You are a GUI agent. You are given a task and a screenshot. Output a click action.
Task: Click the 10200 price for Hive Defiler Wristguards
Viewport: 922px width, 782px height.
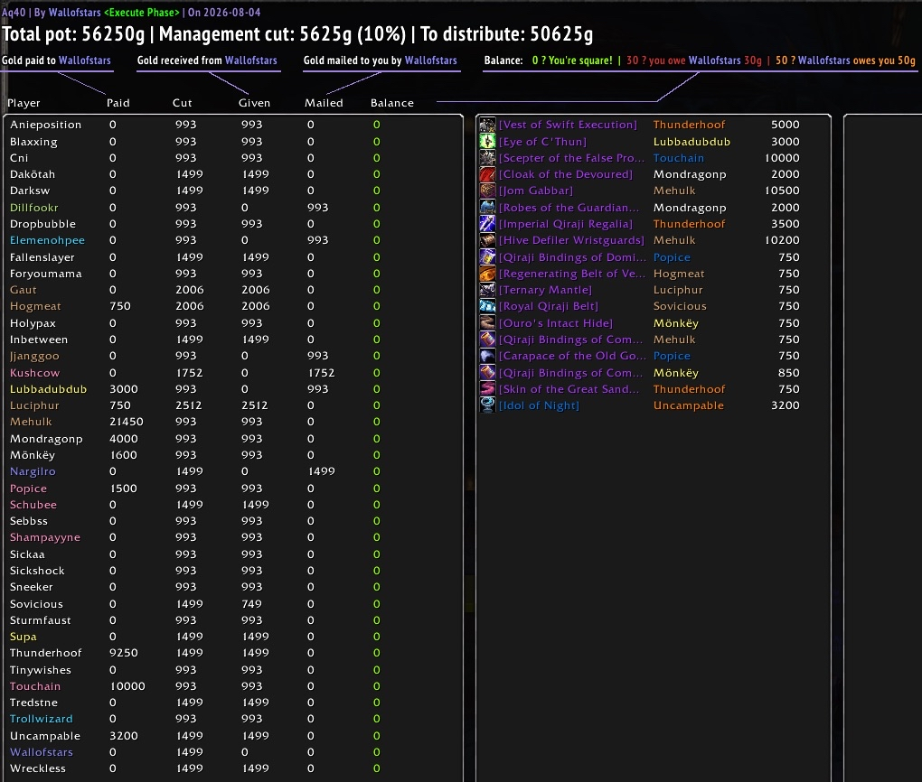(782, 240)
